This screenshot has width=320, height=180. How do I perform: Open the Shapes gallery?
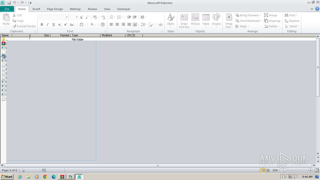tap(216, 21)
